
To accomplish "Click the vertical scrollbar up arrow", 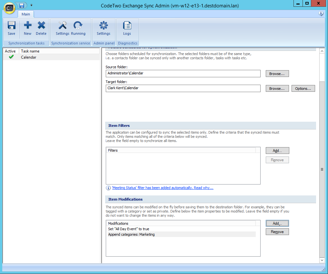I will click(x=322, y=51).
